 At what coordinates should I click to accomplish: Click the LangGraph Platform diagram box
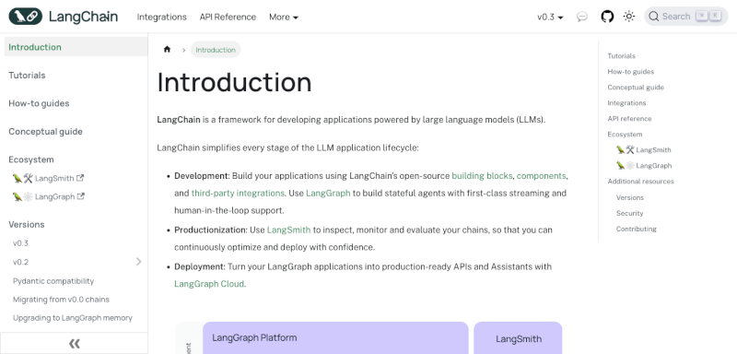coord(335,337)
